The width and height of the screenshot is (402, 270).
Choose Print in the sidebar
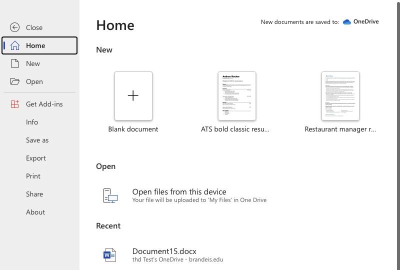coord(39,176)
